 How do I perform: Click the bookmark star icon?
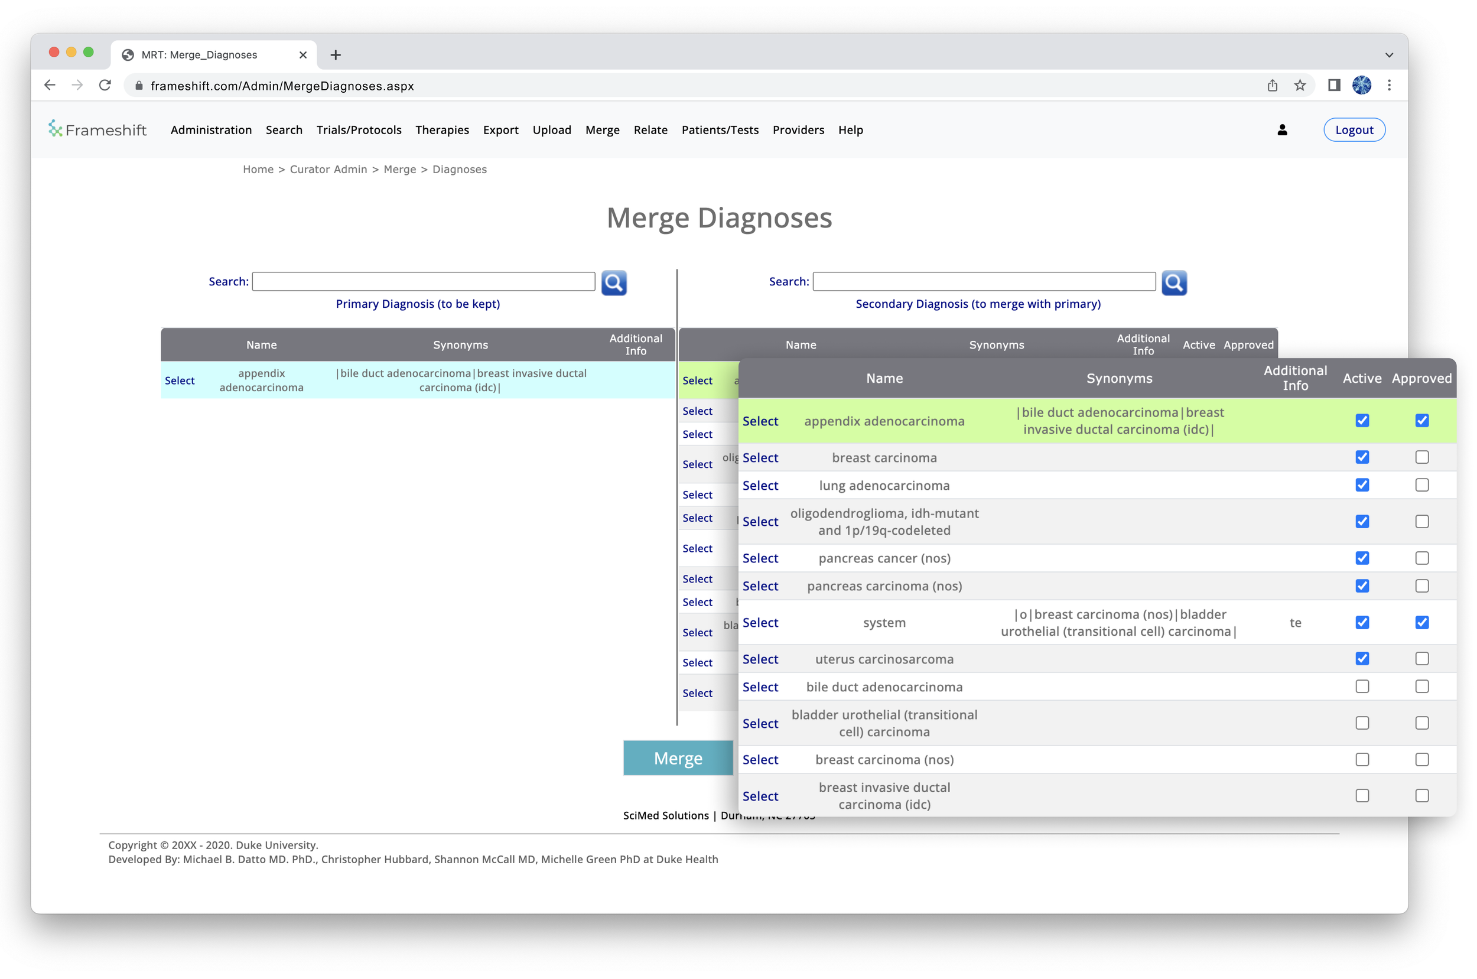point(1300,86)
